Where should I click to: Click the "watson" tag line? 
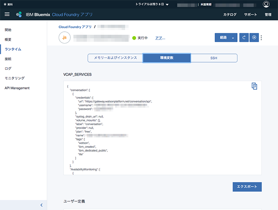(x=84, y=143)
